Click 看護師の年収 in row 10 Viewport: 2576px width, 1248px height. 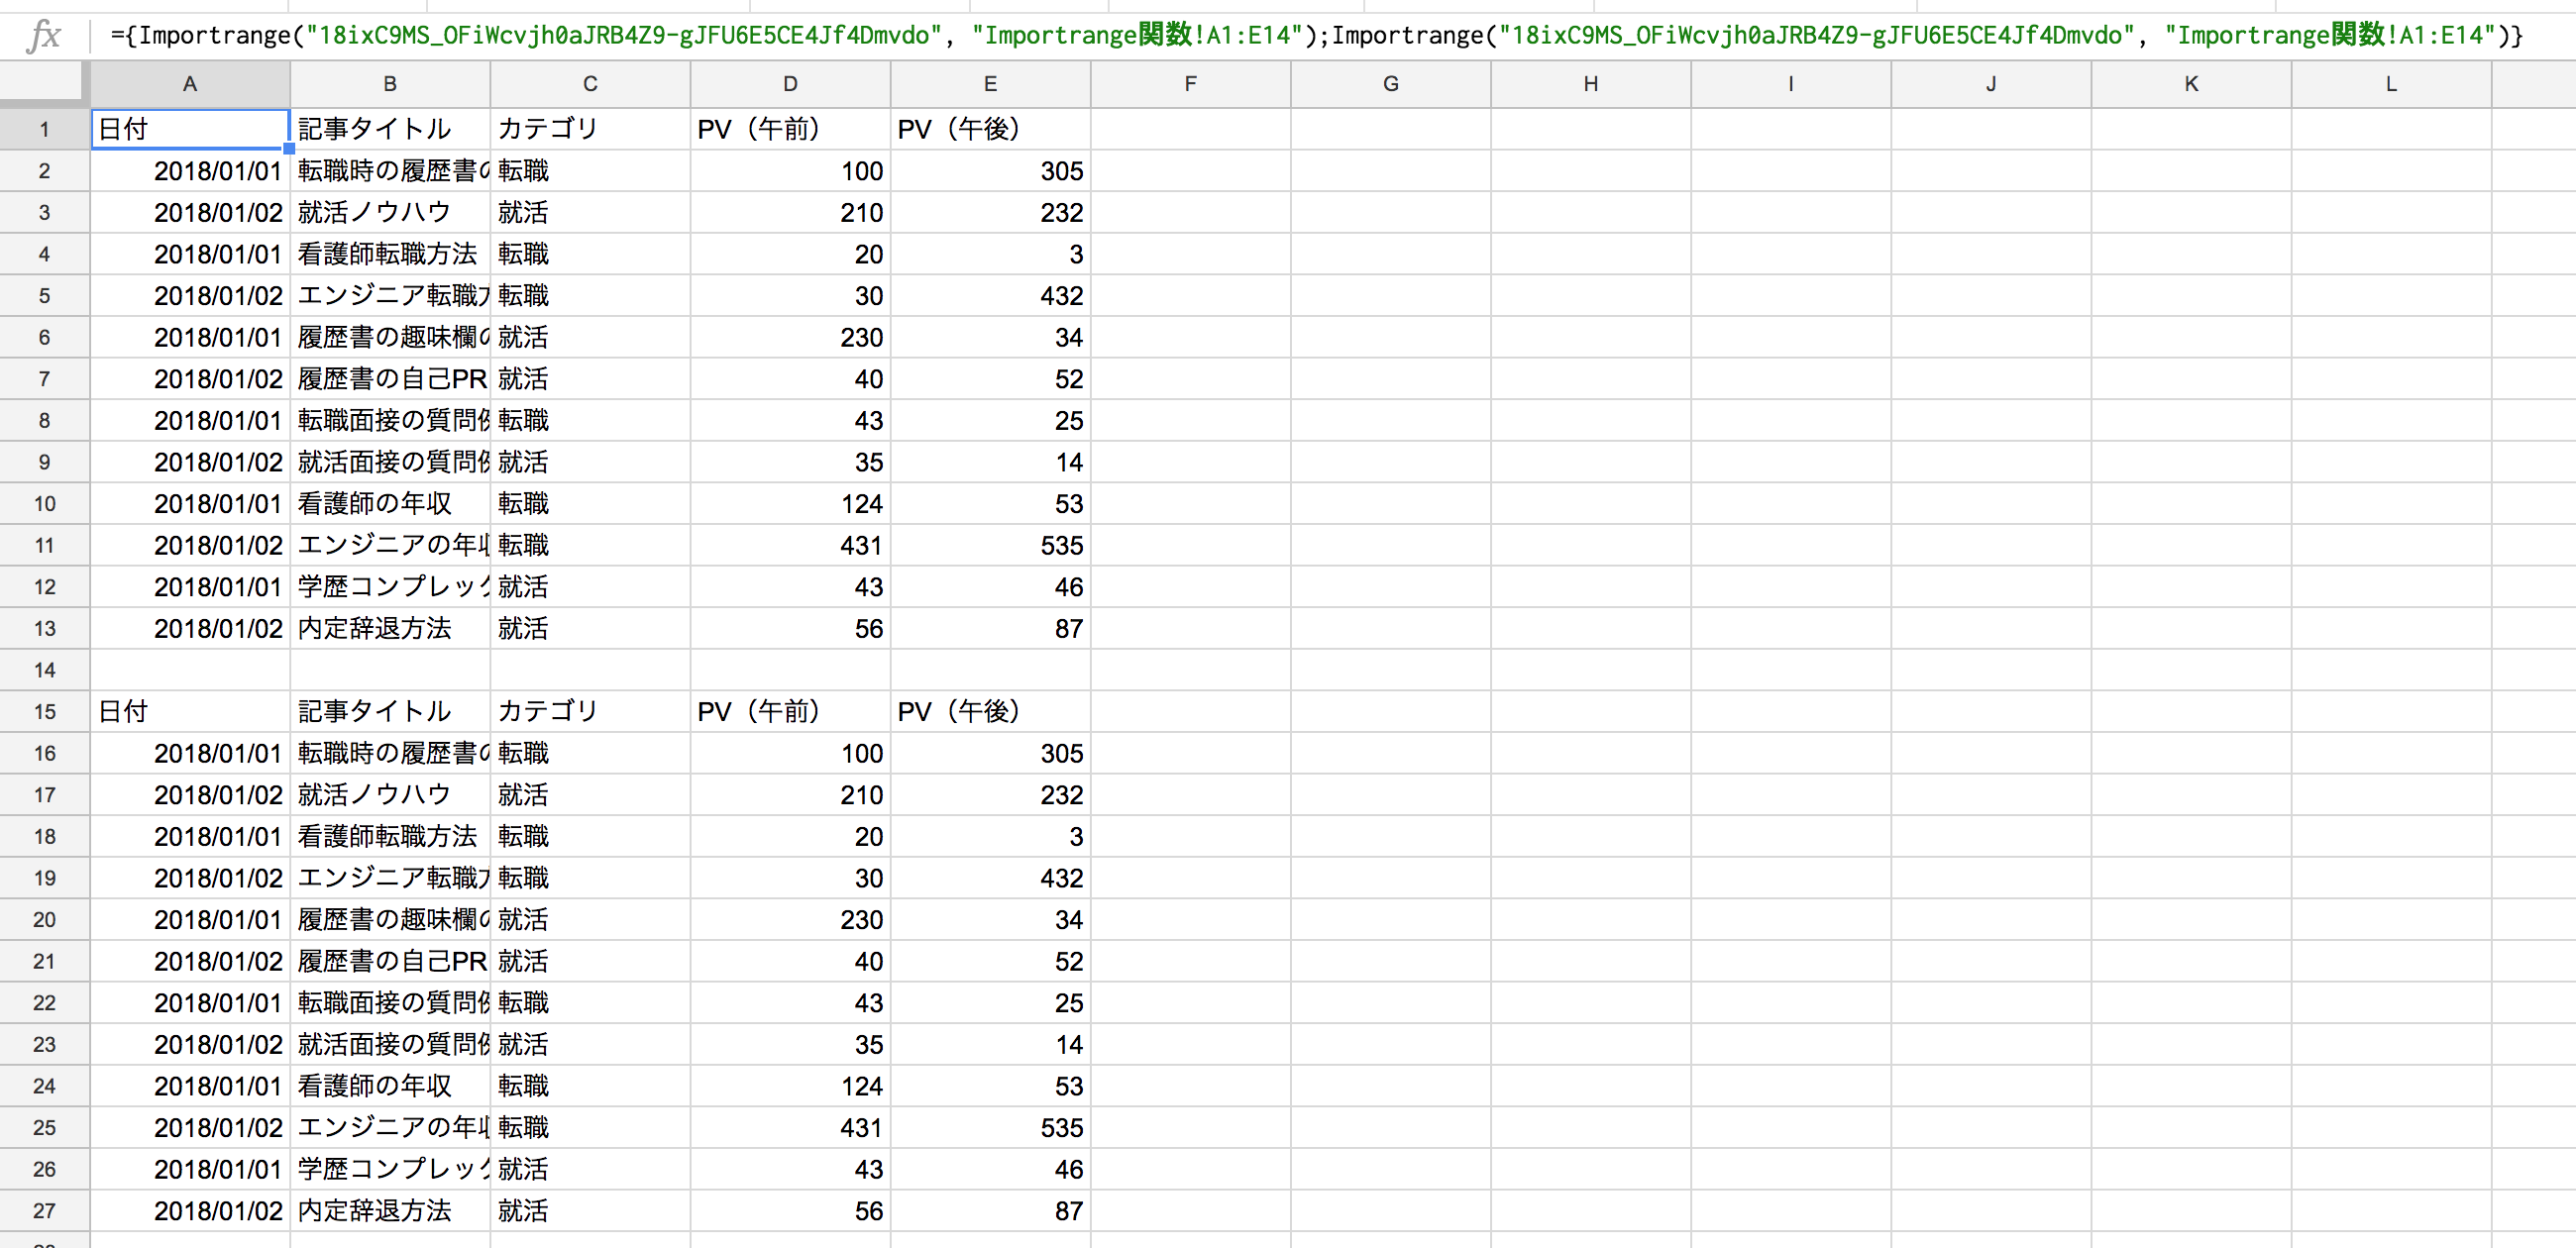click(390, 504)
